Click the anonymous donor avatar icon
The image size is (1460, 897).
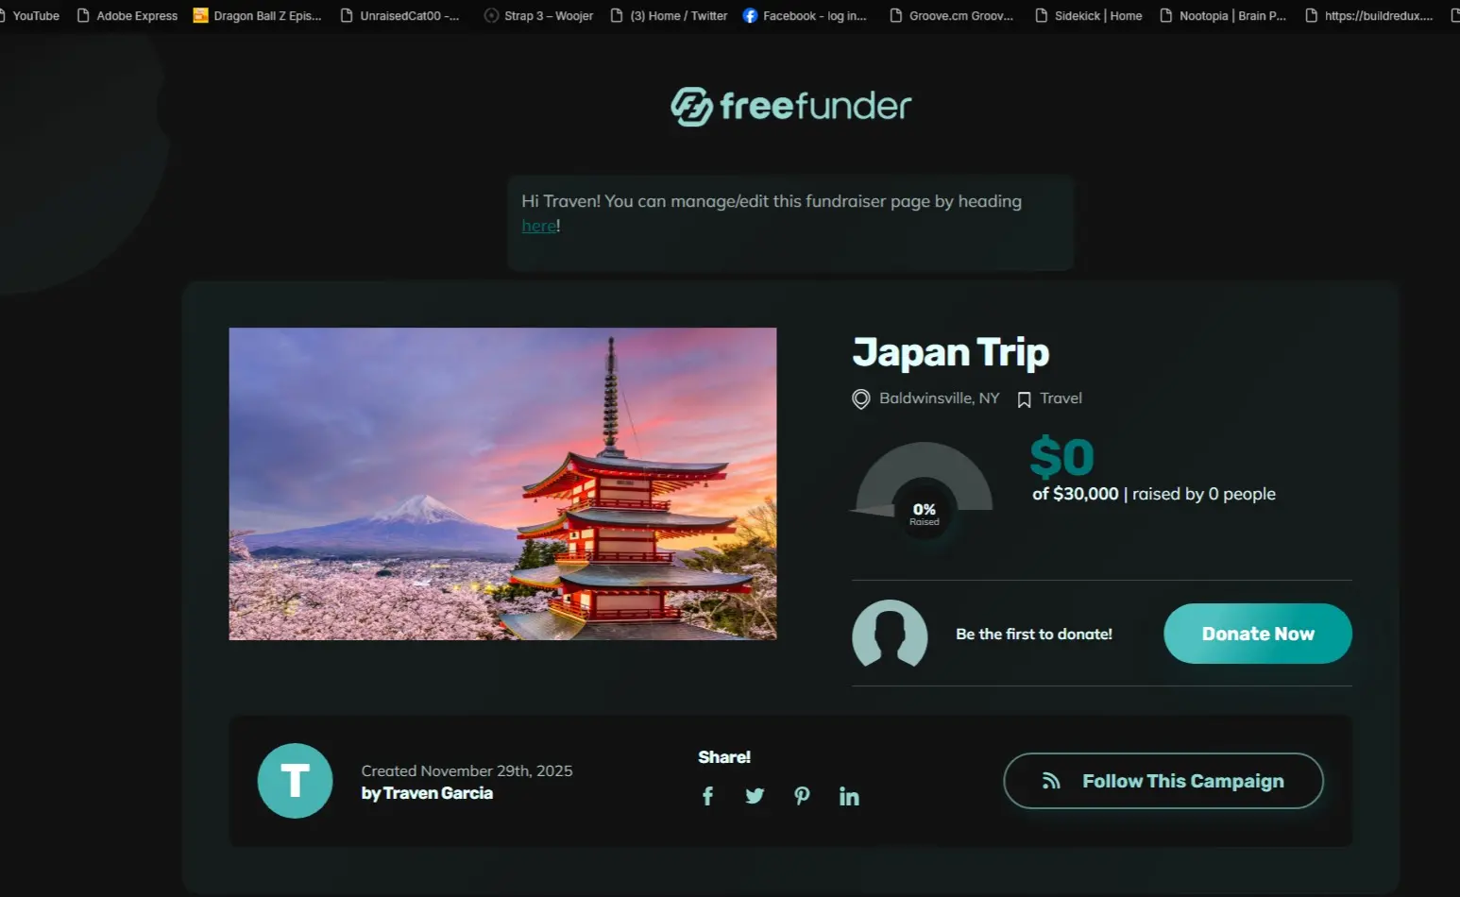(x=890, y=634)
